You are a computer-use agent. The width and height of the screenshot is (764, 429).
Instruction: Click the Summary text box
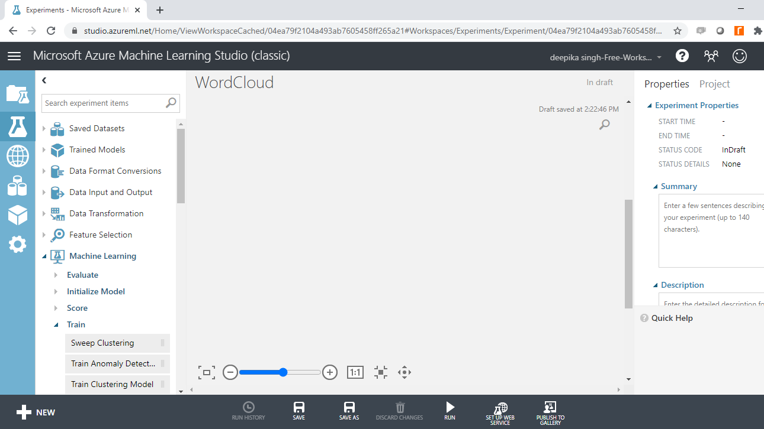711,232
